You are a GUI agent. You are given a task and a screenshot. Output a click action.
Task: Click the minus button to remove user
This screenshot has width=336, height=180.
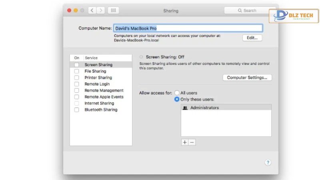coord(192,142)
